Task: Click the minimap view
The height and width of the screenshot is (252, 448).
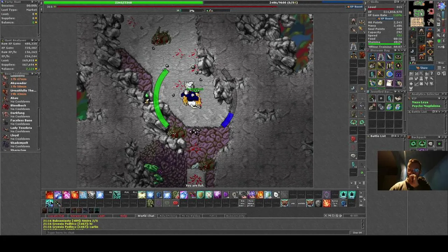Action: point(421,13)
